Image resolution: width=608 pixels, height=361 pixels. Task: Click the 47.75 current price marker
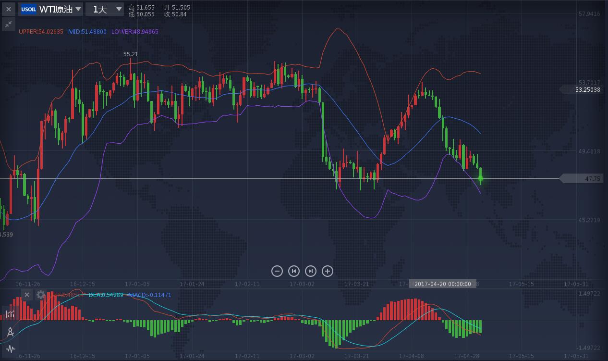click(592, 179)
